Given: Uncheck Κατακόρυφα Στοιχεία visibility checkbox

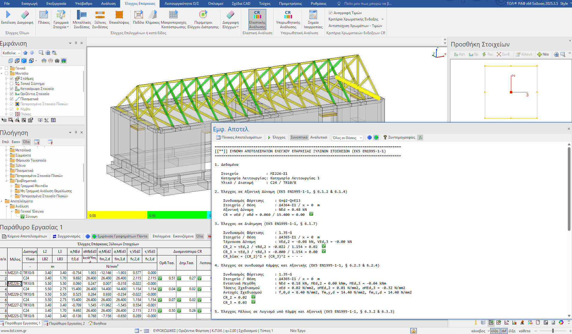Looking at the screenshot, I should coord(11,89).
